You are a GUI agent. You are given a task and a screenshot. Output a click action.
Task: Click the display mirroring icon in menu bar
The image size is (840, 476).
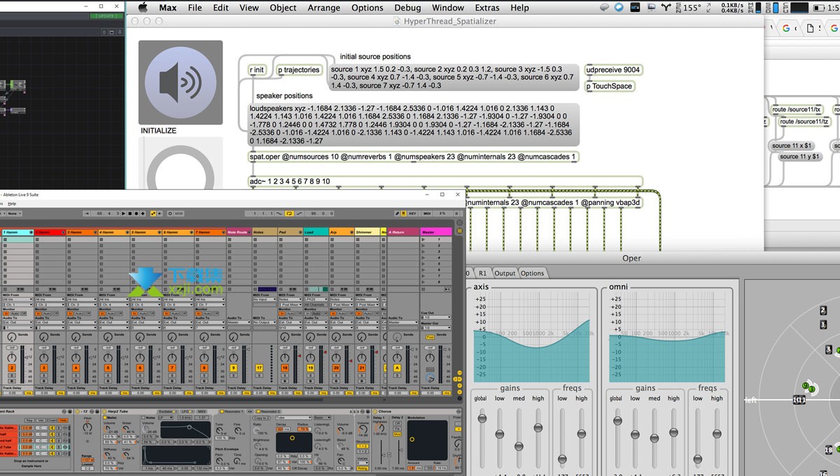point(652,8)
